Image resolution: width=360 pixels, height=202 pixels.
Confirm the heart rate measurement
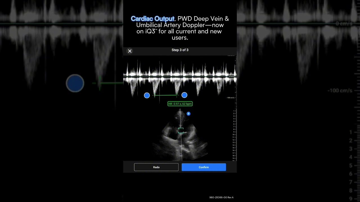coord(204,167)
